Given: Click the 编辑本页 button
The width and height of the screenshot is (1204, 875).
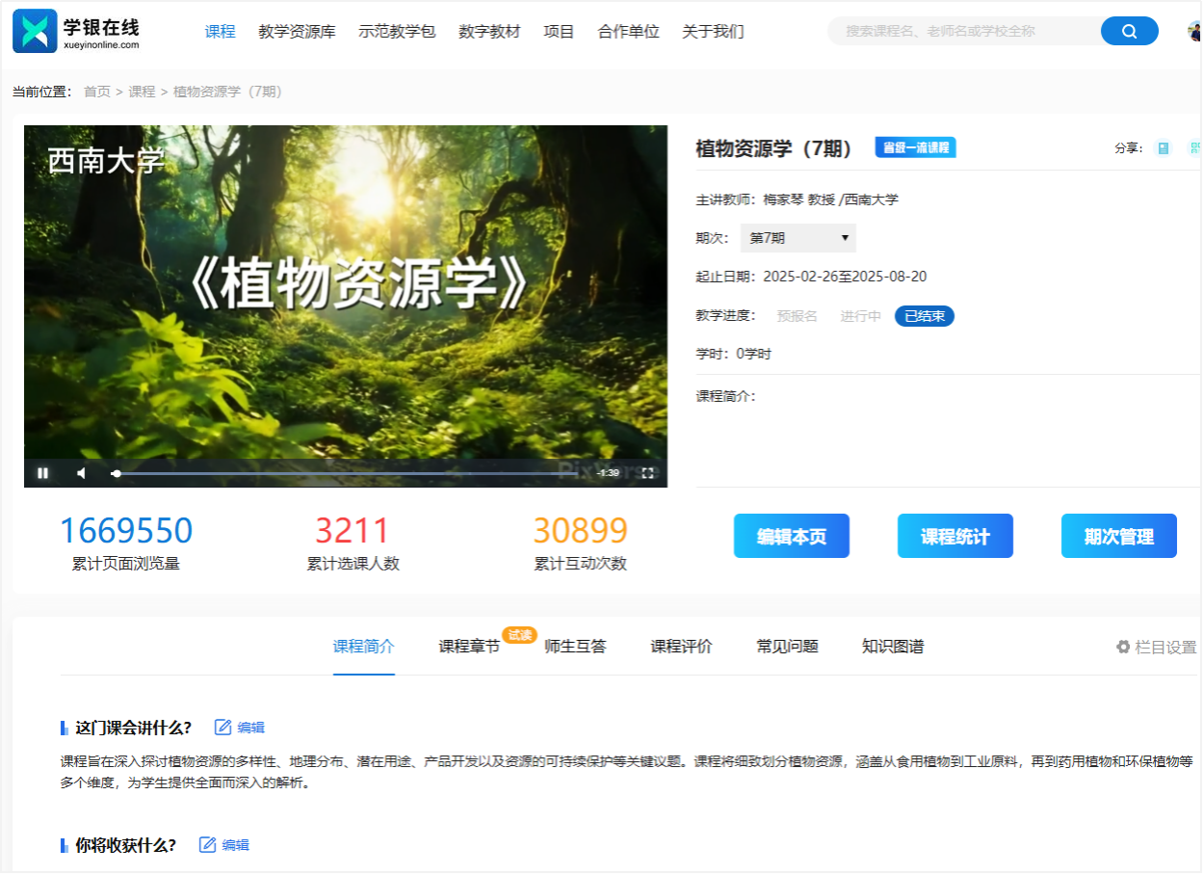Looking at the screenshot, I should point(791,537).
